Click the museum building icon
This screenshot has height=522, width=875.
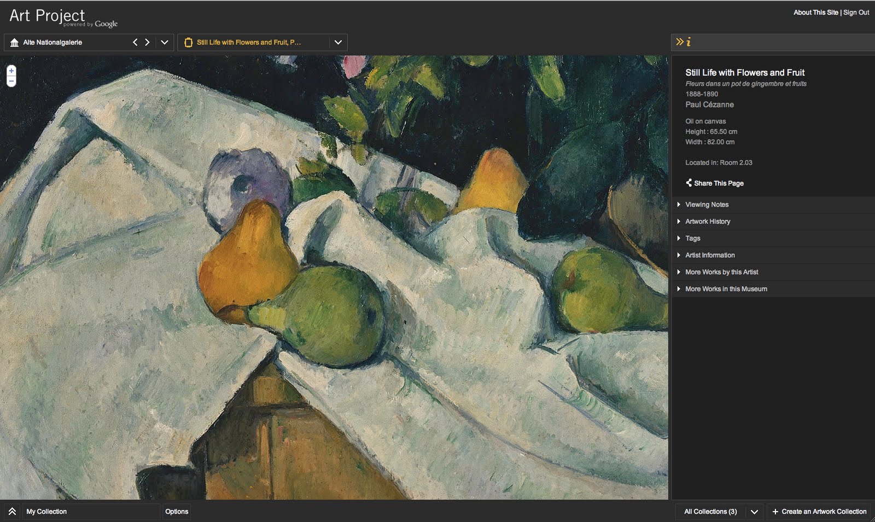[15, 42]
